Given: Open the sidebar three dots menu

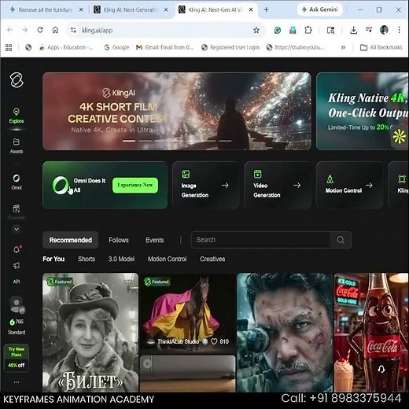Looking at the screenshot, I should pos(17,382).
